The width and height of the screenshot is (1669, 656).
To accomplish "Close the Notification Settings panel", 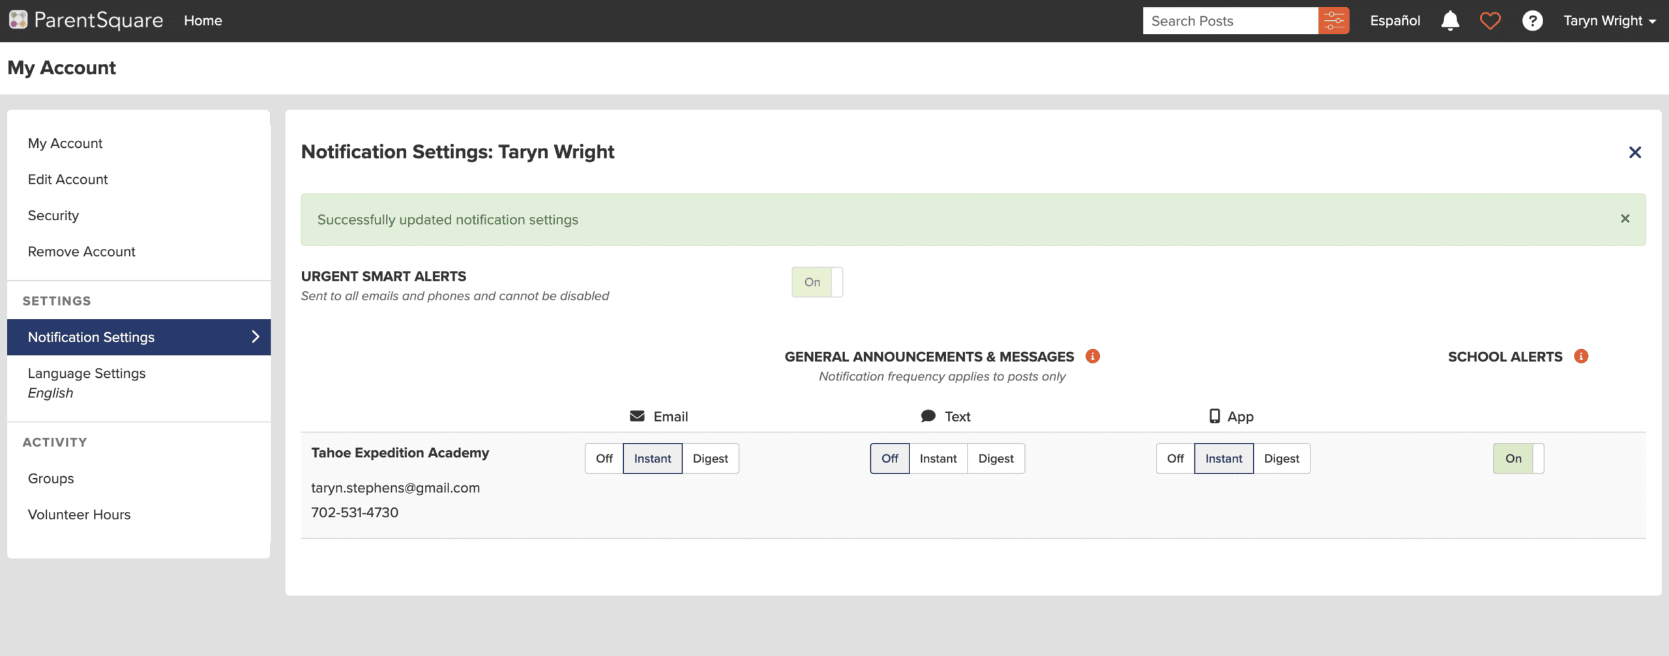I will tap(1635, 152).
